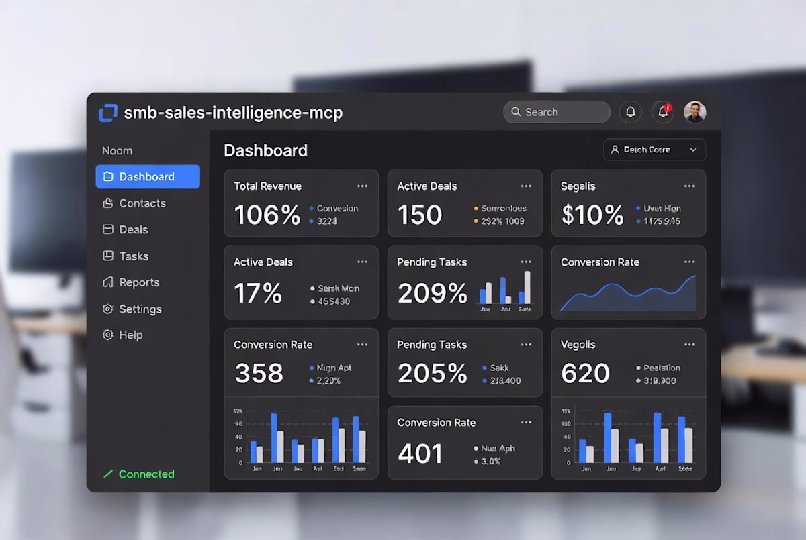
Task: Click the smb-sales-intelligence-mcp title
Action: [x=233, y=113]
